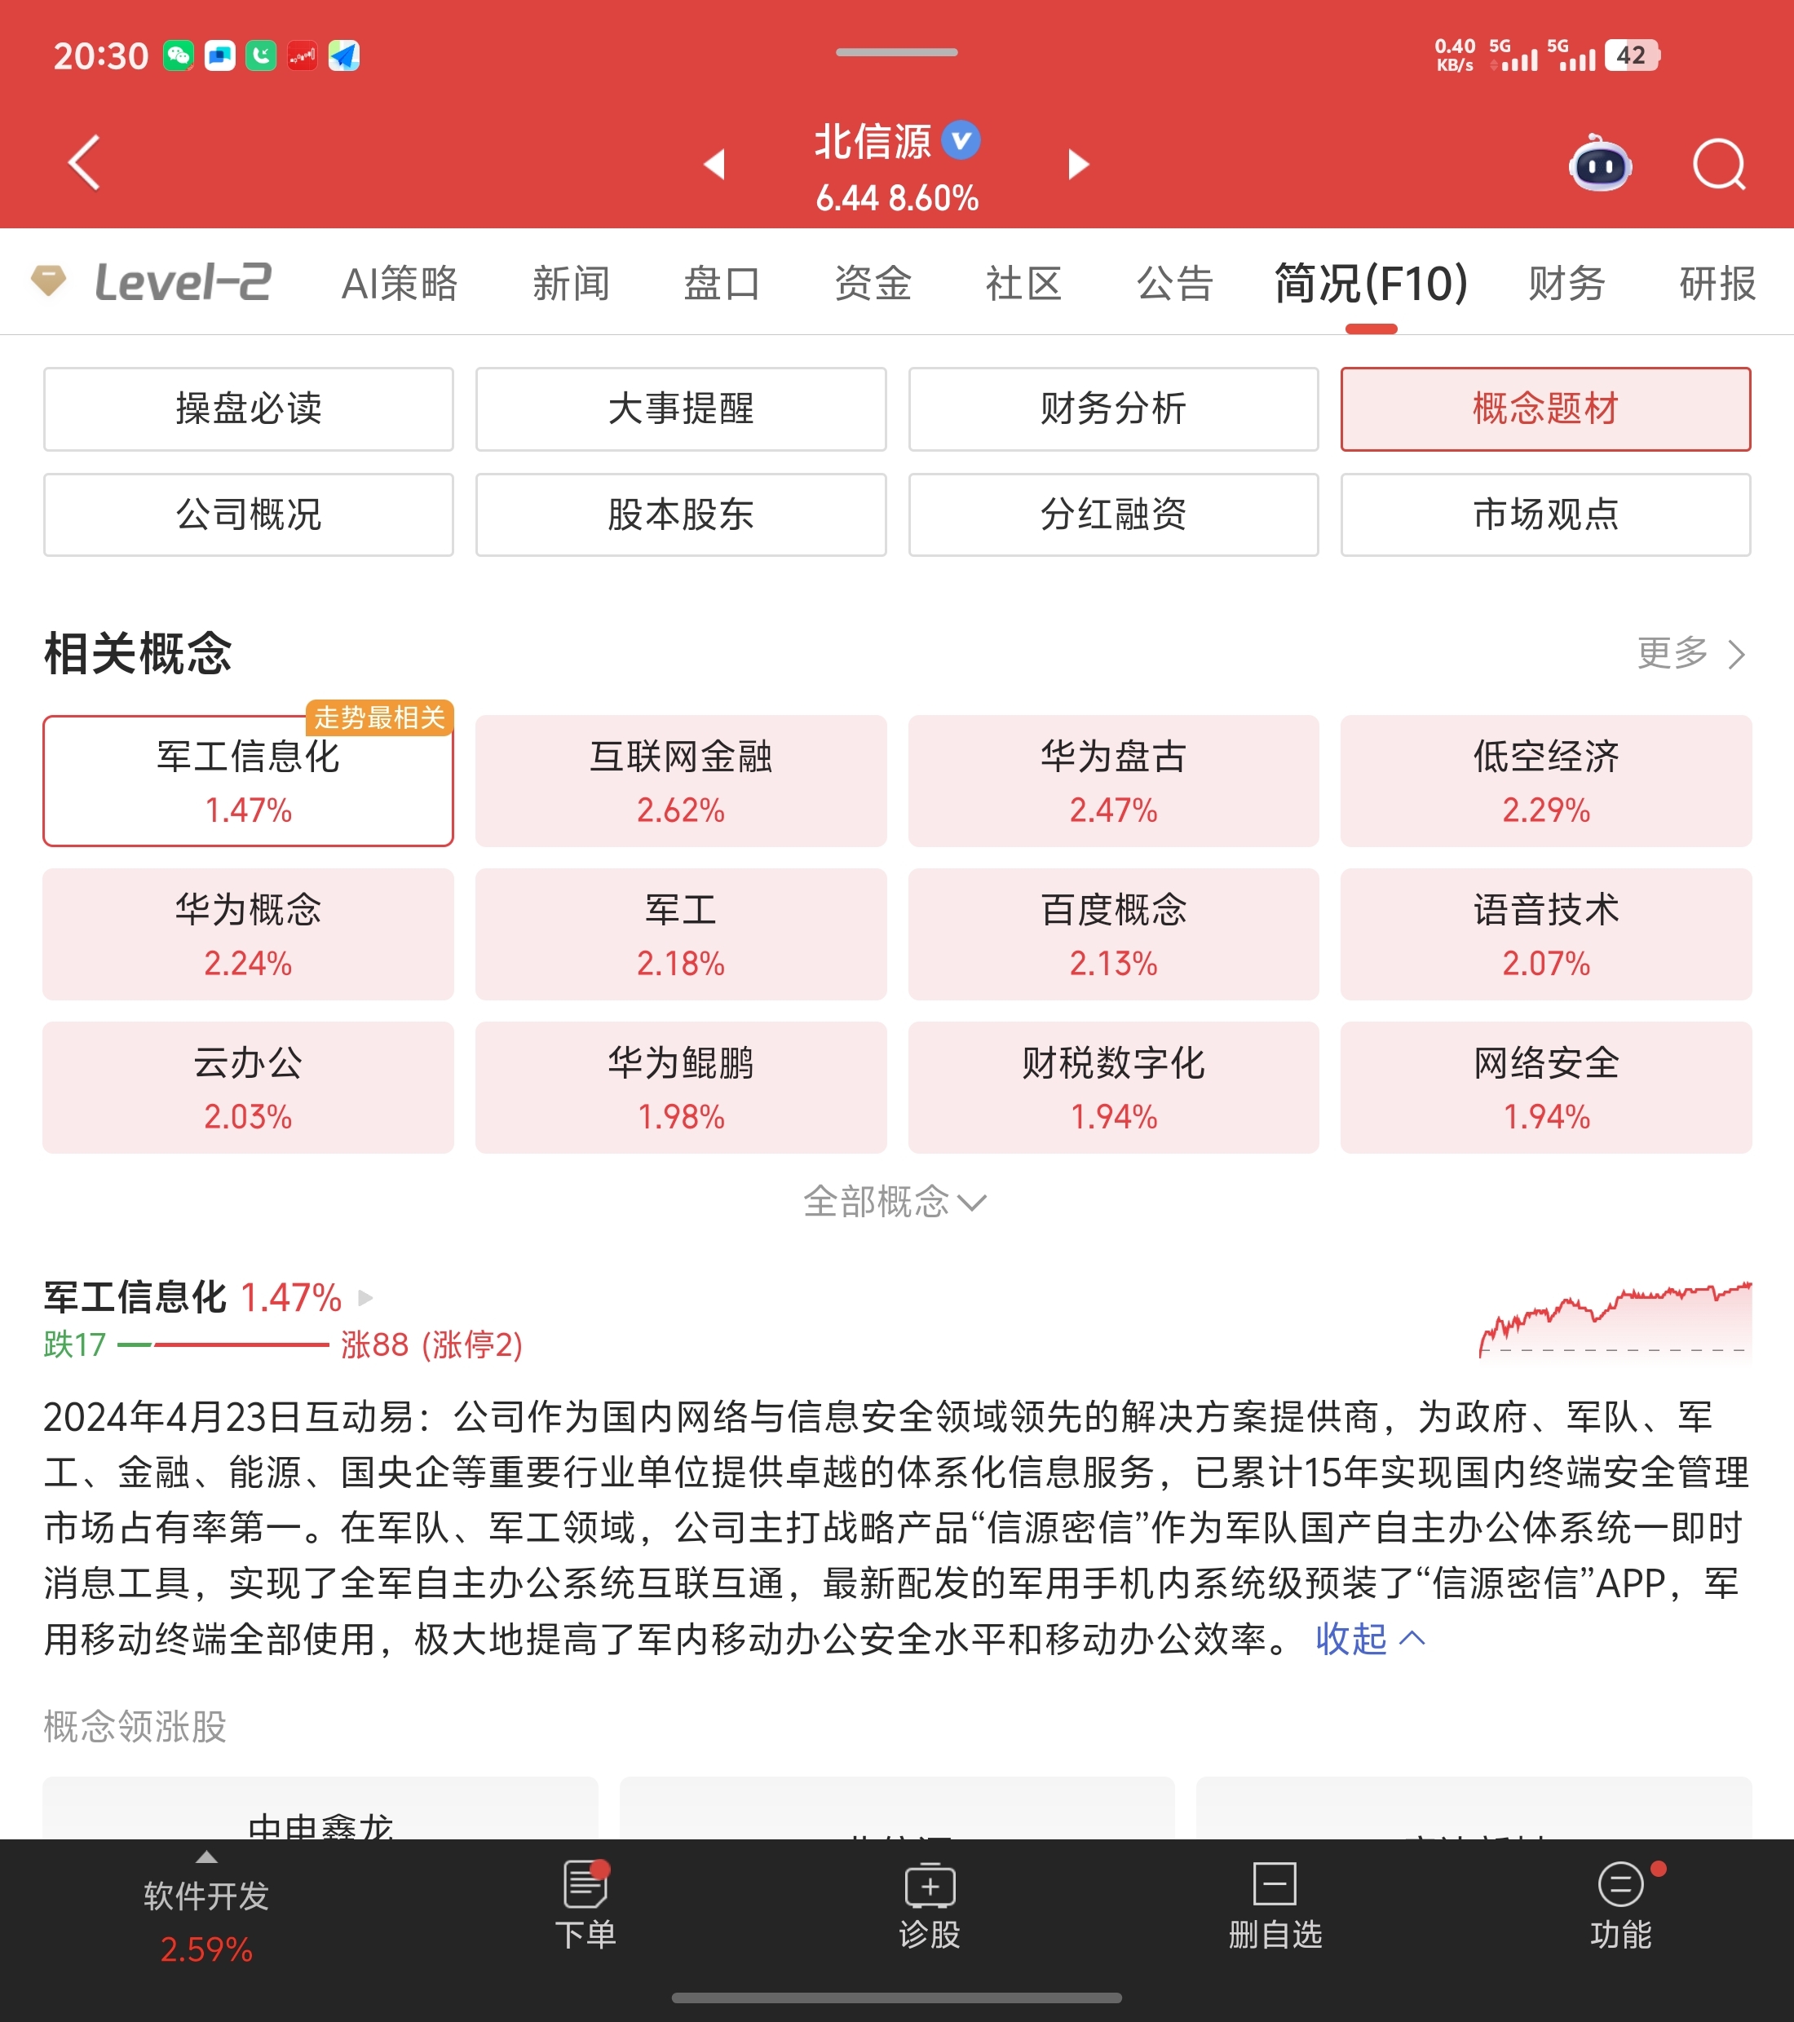1794x2022 pixels.
Task: Select the 网络安全 concept card
Action: coord(1545,1088)
